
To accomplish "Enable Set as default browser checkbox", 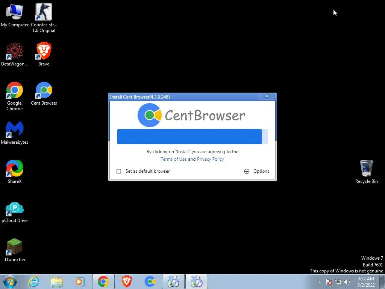I will coord(119,171).
